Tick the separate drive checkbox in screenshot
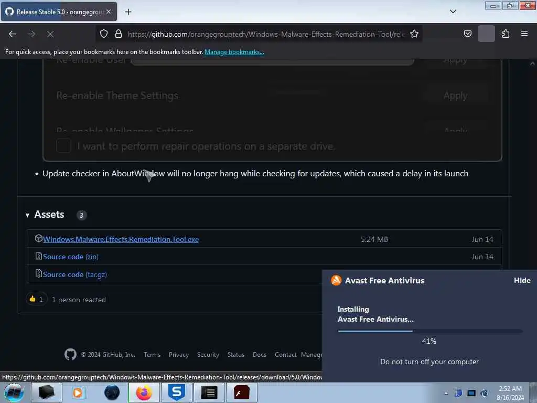Viewport: 537px width, 403px height. click(x=63, y=146)
